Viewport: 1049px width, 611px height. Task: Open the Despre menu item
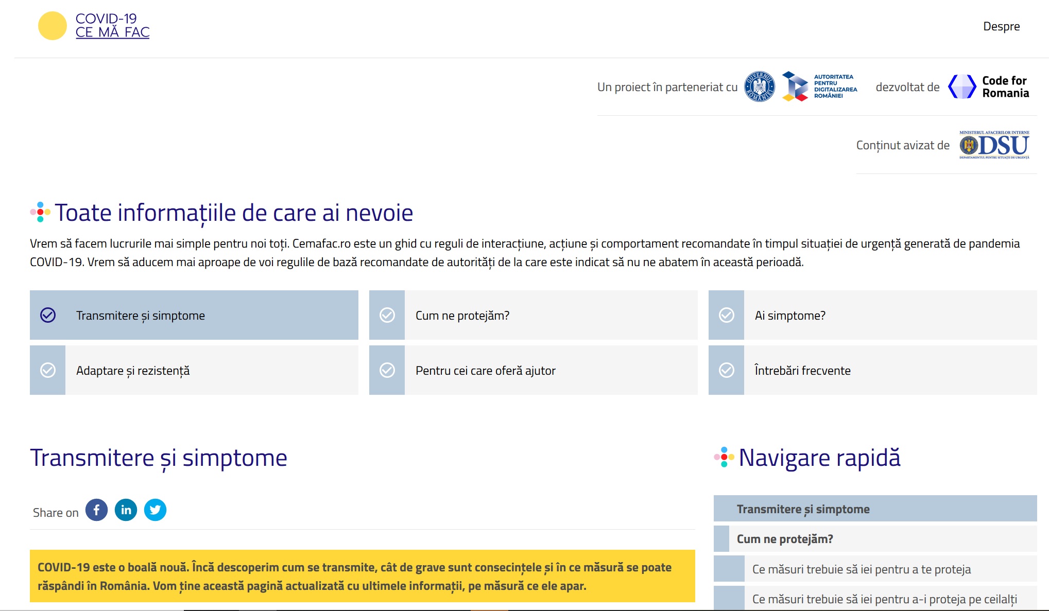pyautogui.click(x=1001, y=26)
